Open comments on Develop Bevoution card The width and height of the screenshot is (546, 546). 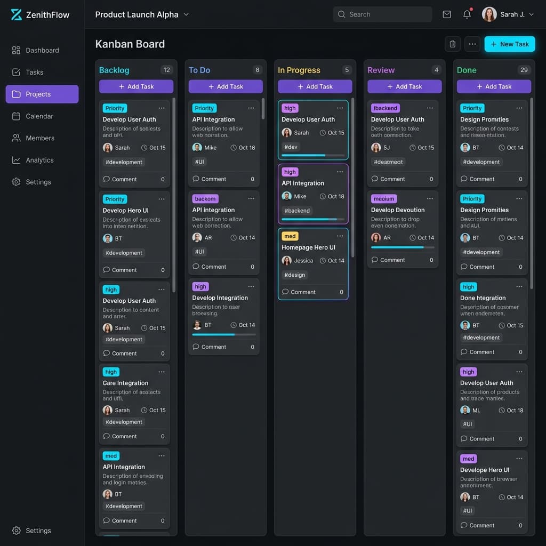point(388,260)
